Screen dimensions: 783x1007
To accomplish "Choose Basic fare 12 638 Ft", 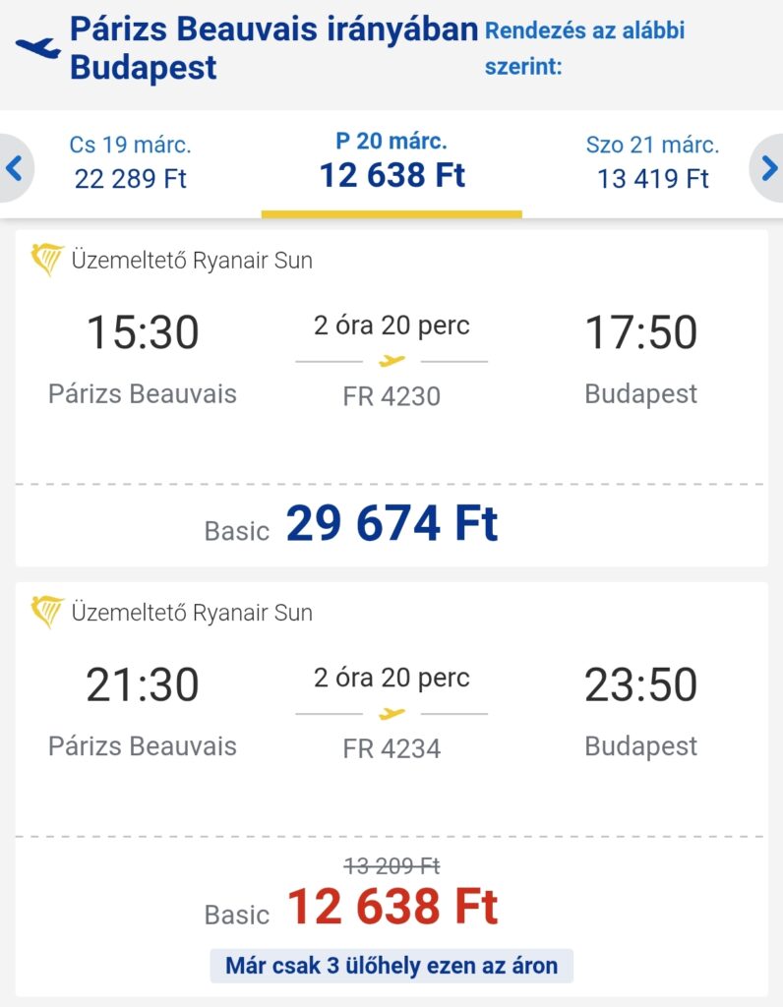I will click(x=391, y=909).
